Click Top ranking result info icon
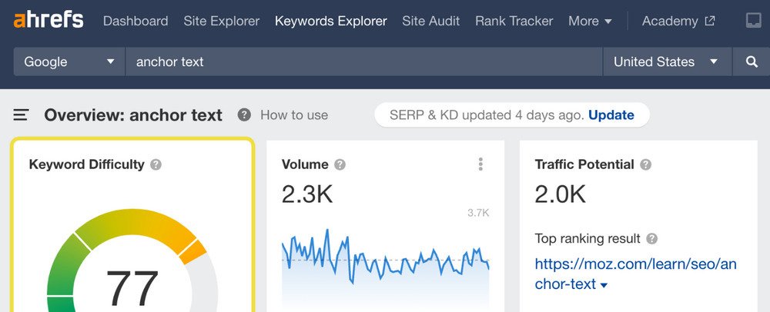770x312 pixels. click(652, 239)
